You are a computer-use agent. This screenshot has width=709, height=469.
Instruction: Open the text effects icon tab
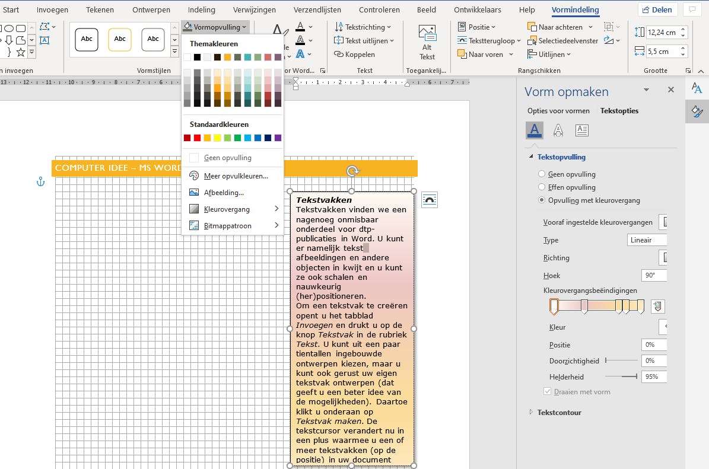click(558, 130)
